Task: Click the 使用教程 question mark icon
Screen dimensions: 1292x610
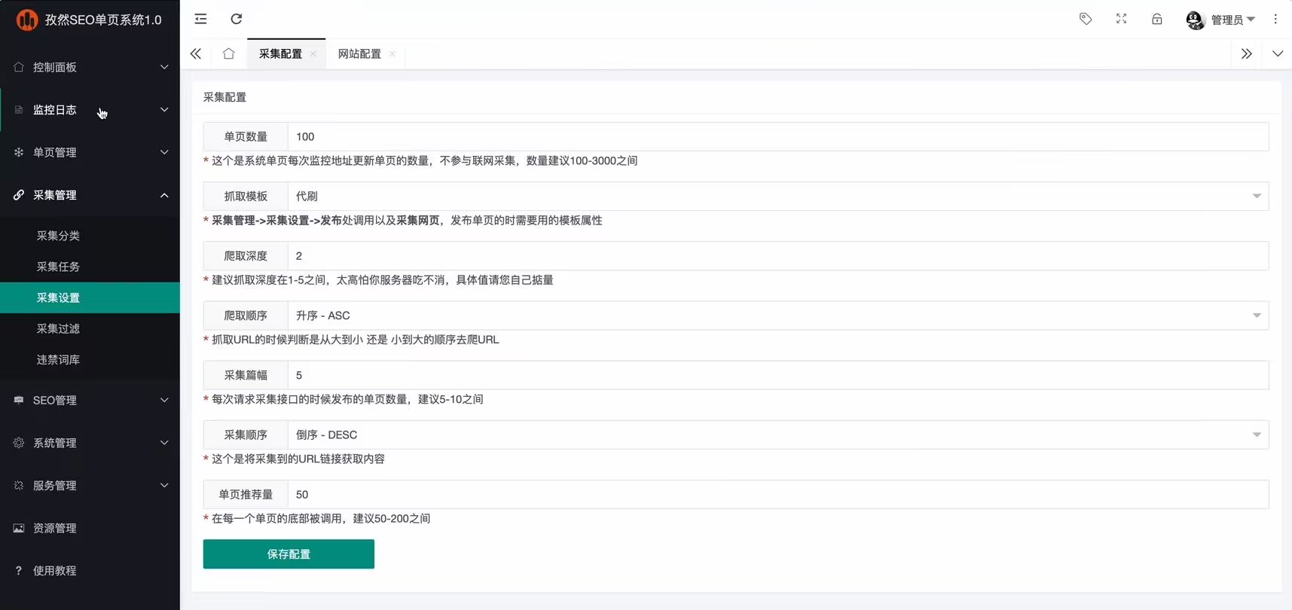Action: pyautogui.click(x=19, y=571)
